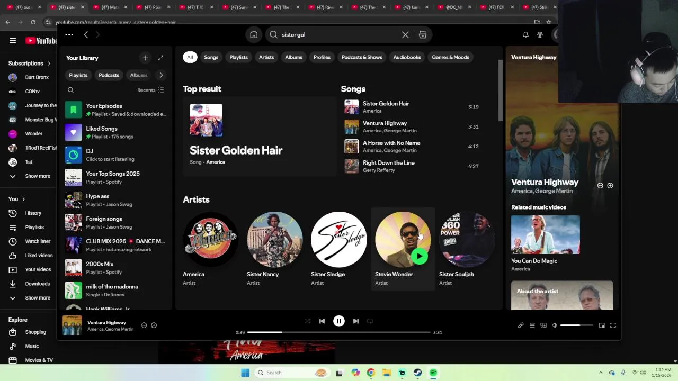678x381 pixels.
Task: Open Windows Start menu
Action: coord(245,373)
